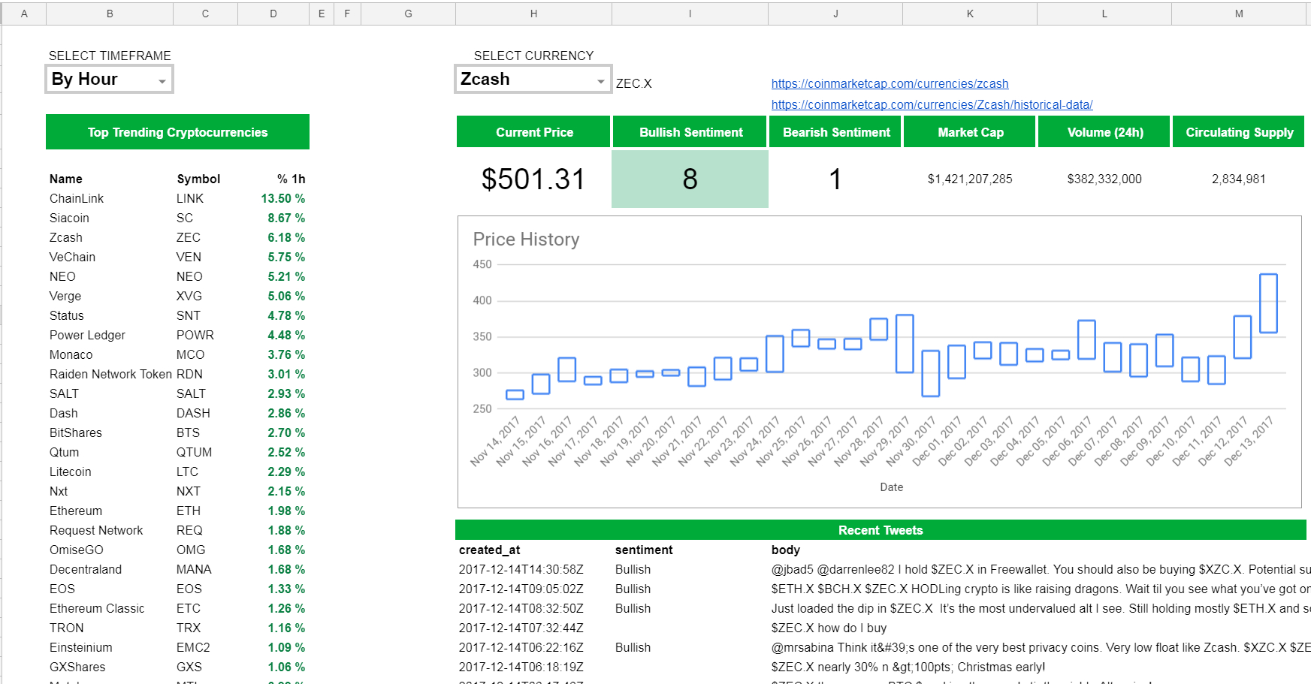The height and width of the screenshot is (684, 1311).
Task: Click the Bullish Sentiment header cell
Action: click(x=690, y=132)
